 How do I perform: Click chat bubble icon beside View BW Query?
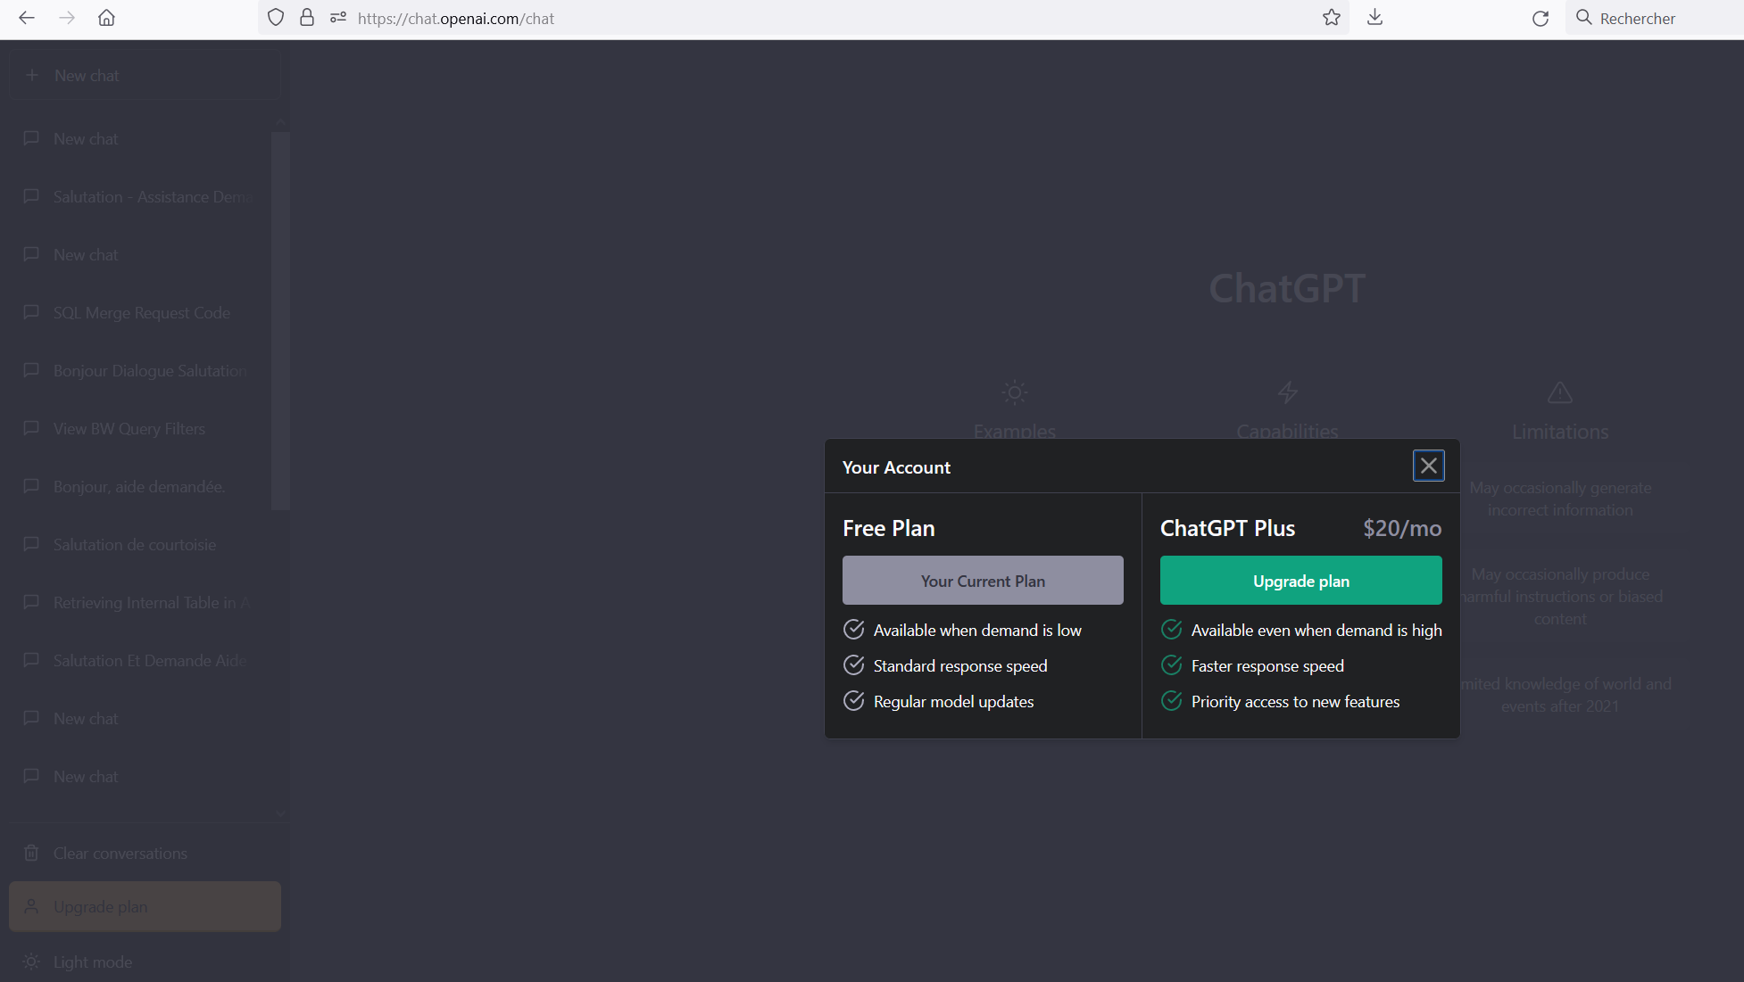[x=31, y=428]
